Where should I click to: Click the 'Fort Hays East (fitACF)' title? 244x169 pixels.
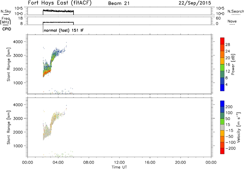click(59, 3)
